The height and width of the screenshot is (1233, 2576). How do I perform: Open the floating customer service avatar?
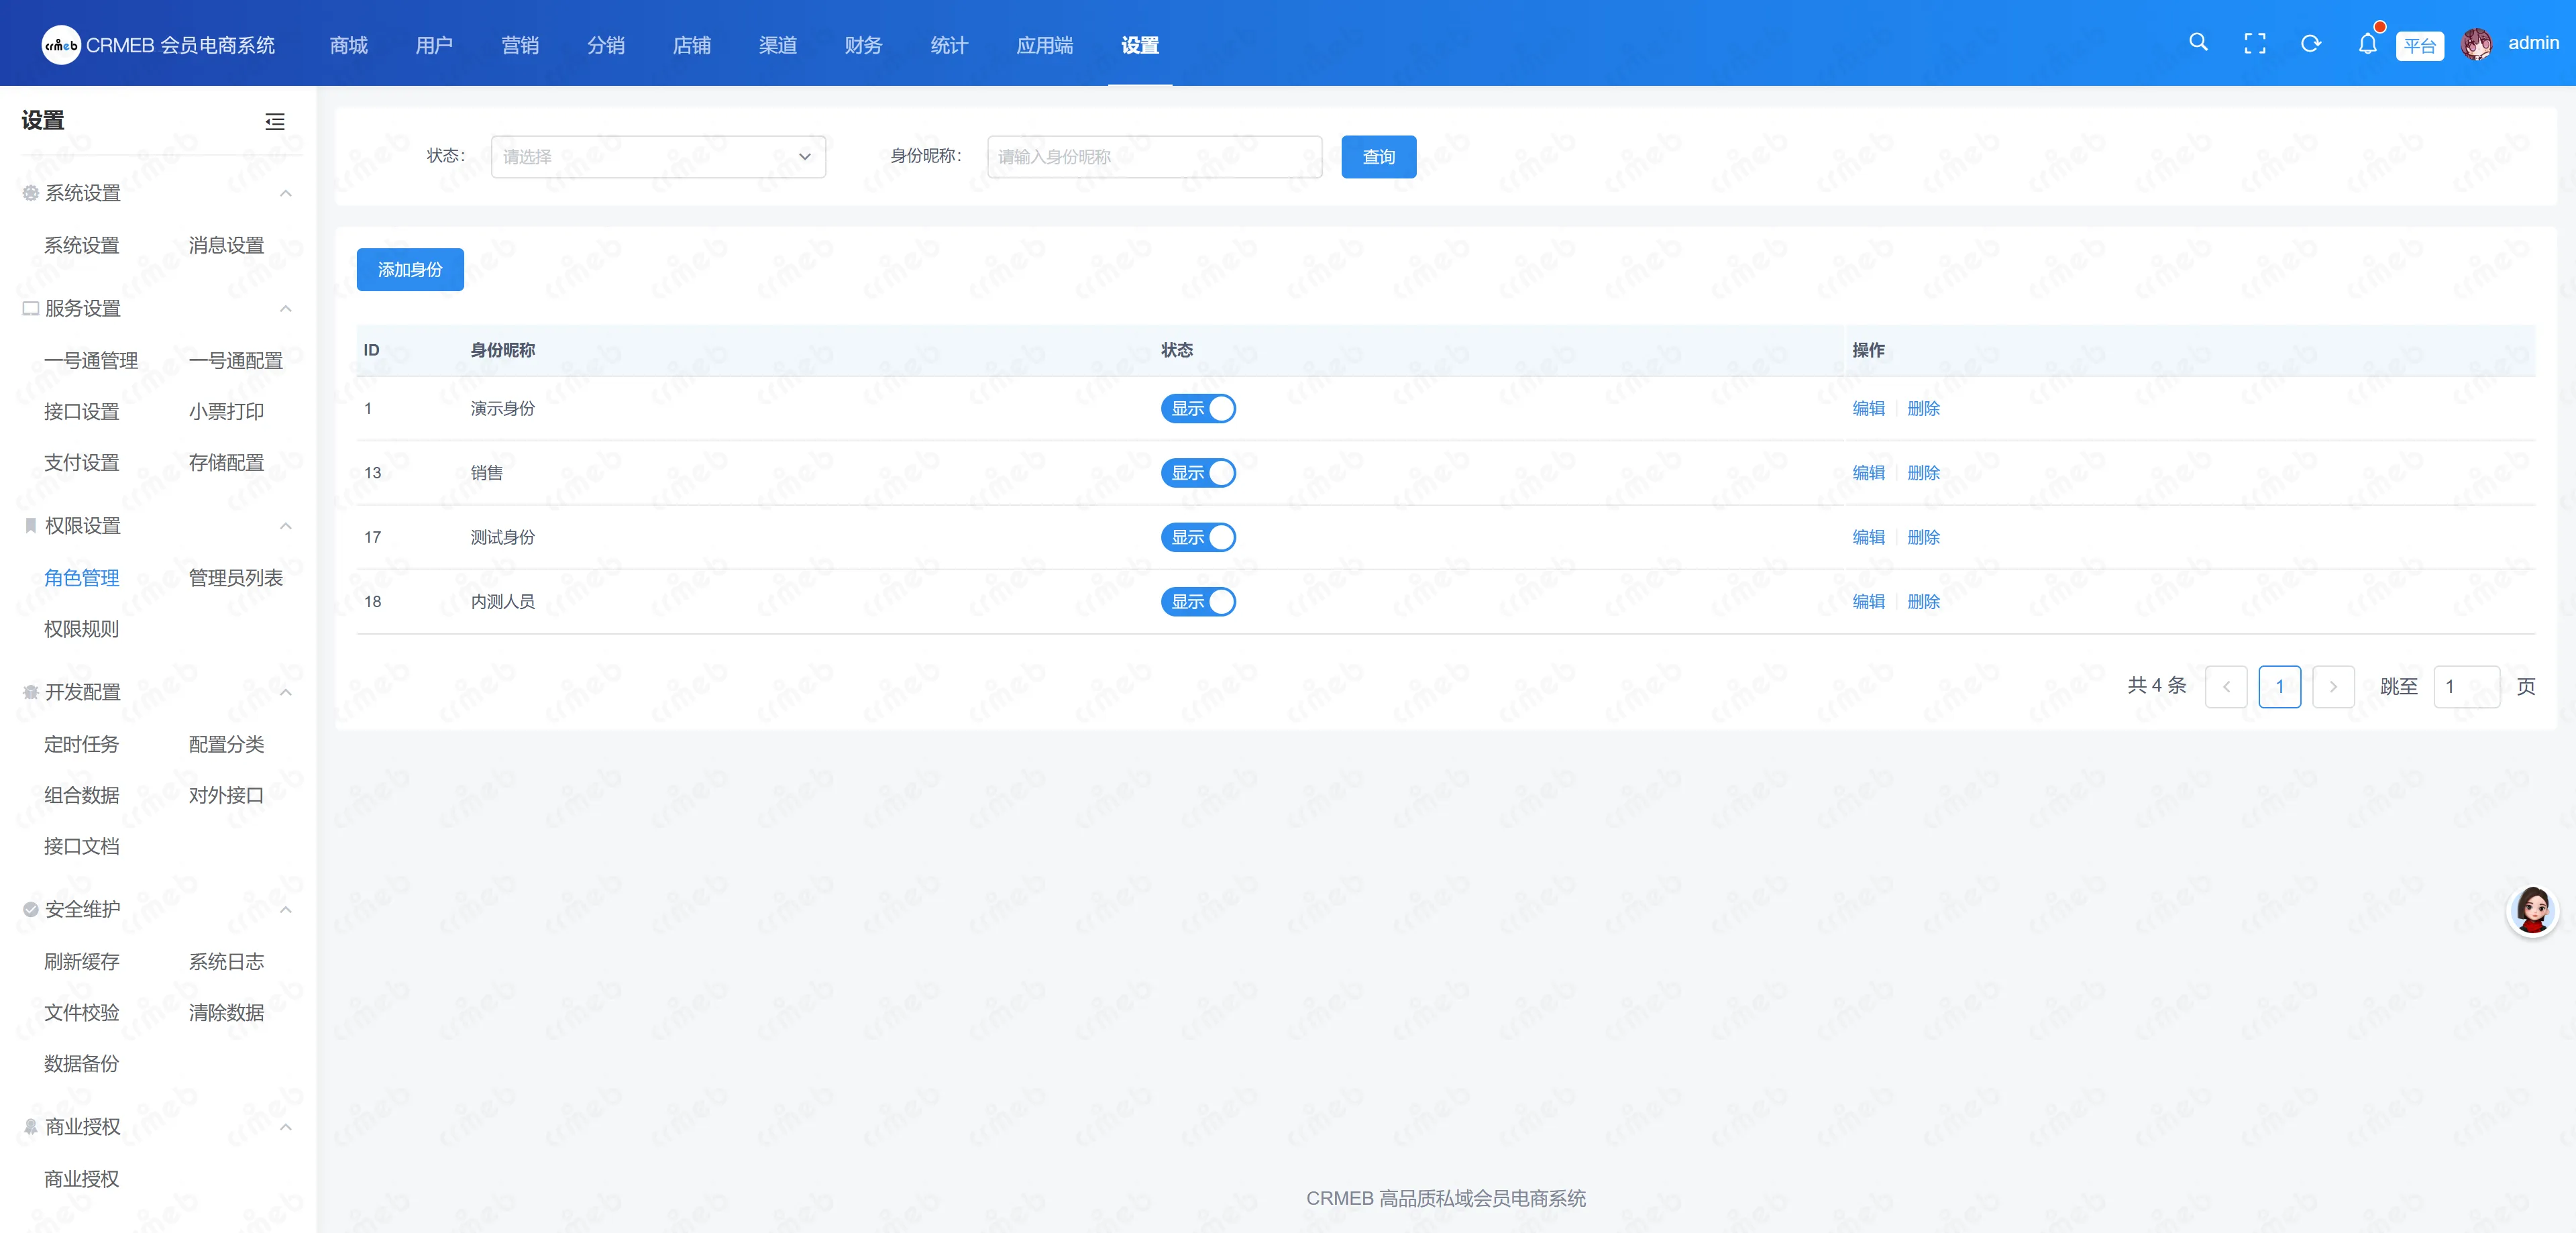[x=2533, y=911]
